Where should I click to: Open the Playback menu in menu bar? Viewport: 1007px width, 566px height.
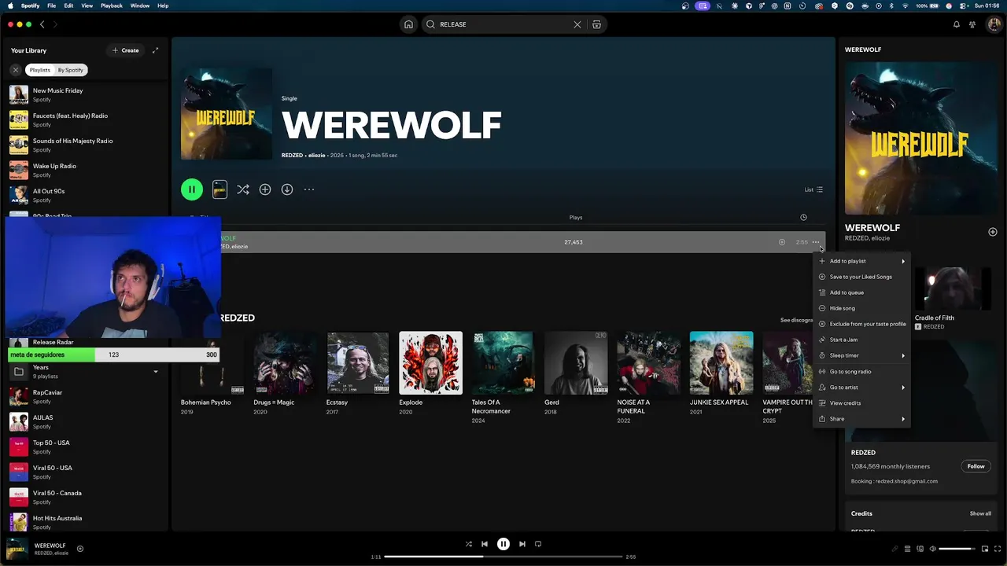[x=111, y=6]
